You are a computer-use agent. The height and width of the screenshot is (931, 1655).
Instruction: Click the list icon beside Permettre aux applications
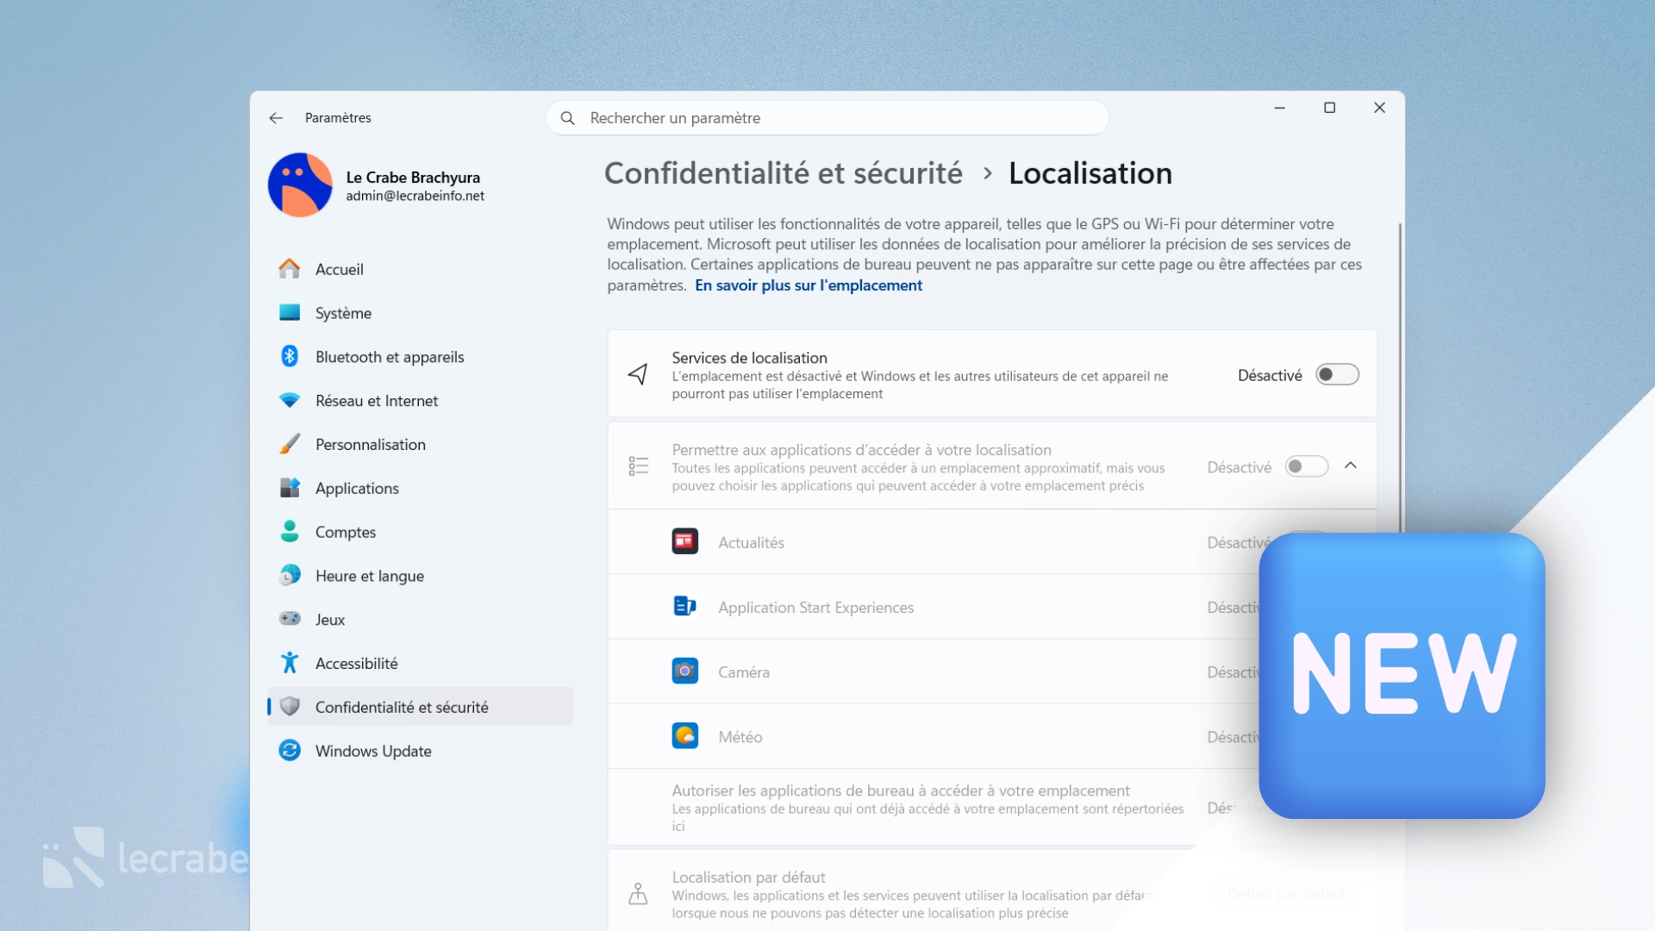(x=638, y=466)
